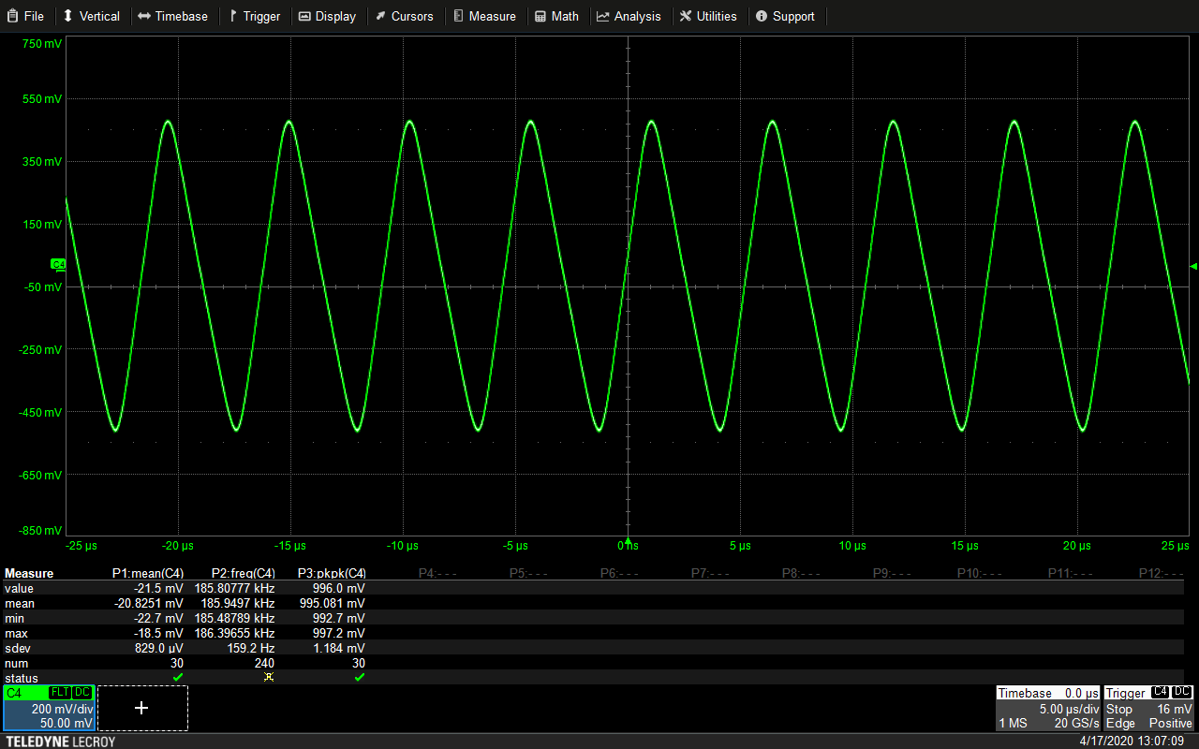Click the 20 GS/s sample rate

point(1077,724)
